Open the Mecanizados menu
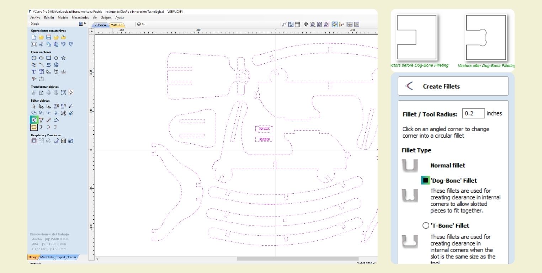 click(x=80, y=17)
